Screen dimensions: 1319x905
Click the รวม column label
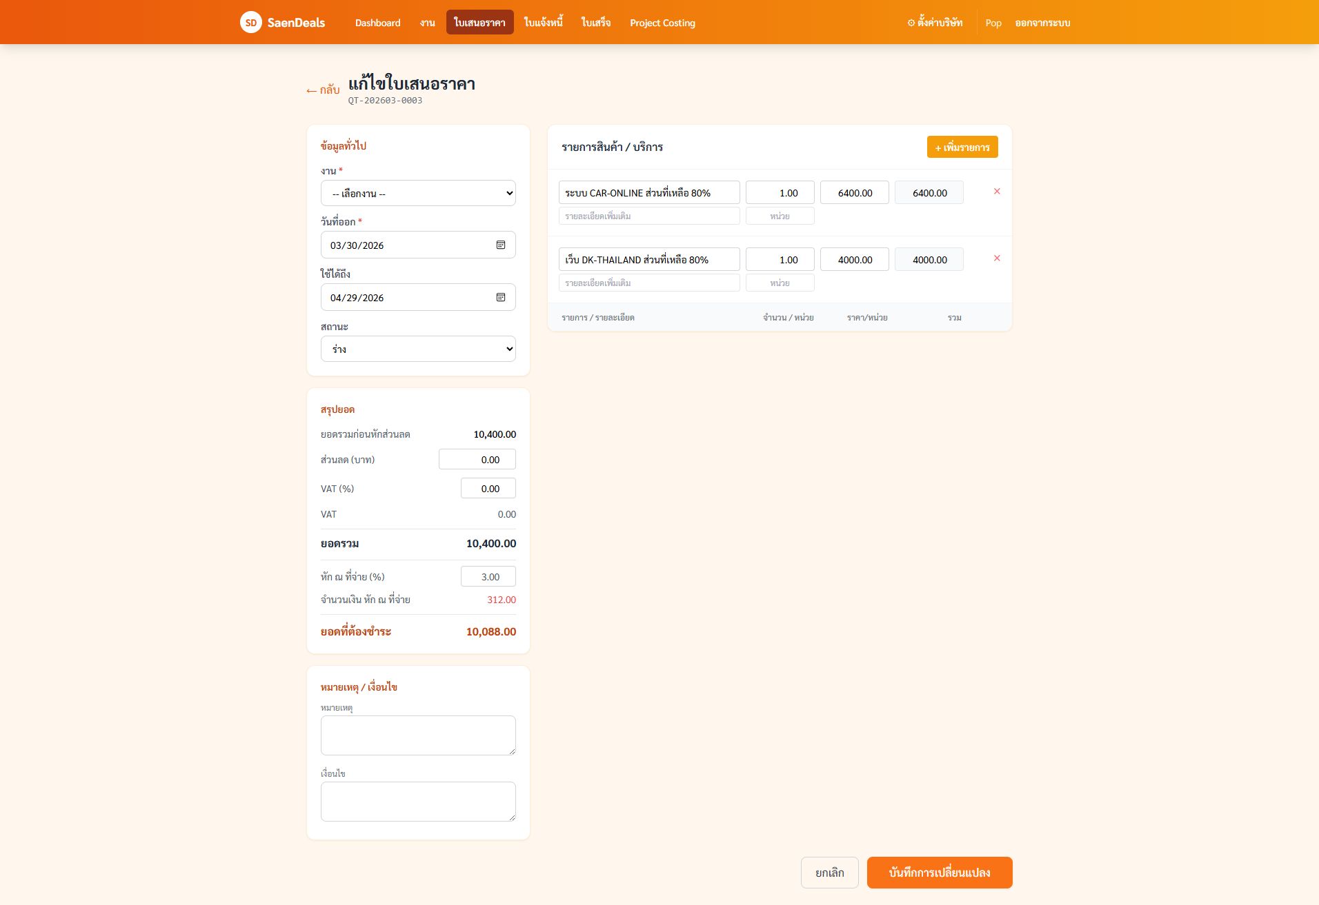955,318
